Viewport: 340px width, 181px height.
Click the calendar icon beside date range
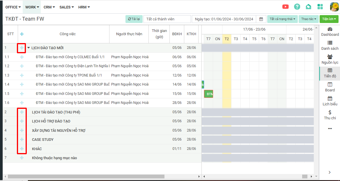click(x=261, y=19)
